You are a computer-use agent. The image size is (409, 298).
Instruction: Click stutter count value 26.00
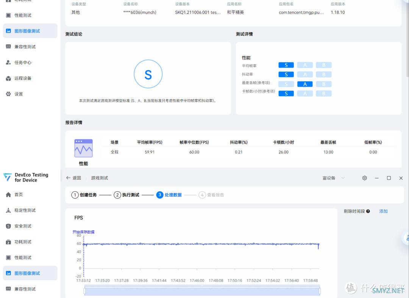(x=284, y=152)
